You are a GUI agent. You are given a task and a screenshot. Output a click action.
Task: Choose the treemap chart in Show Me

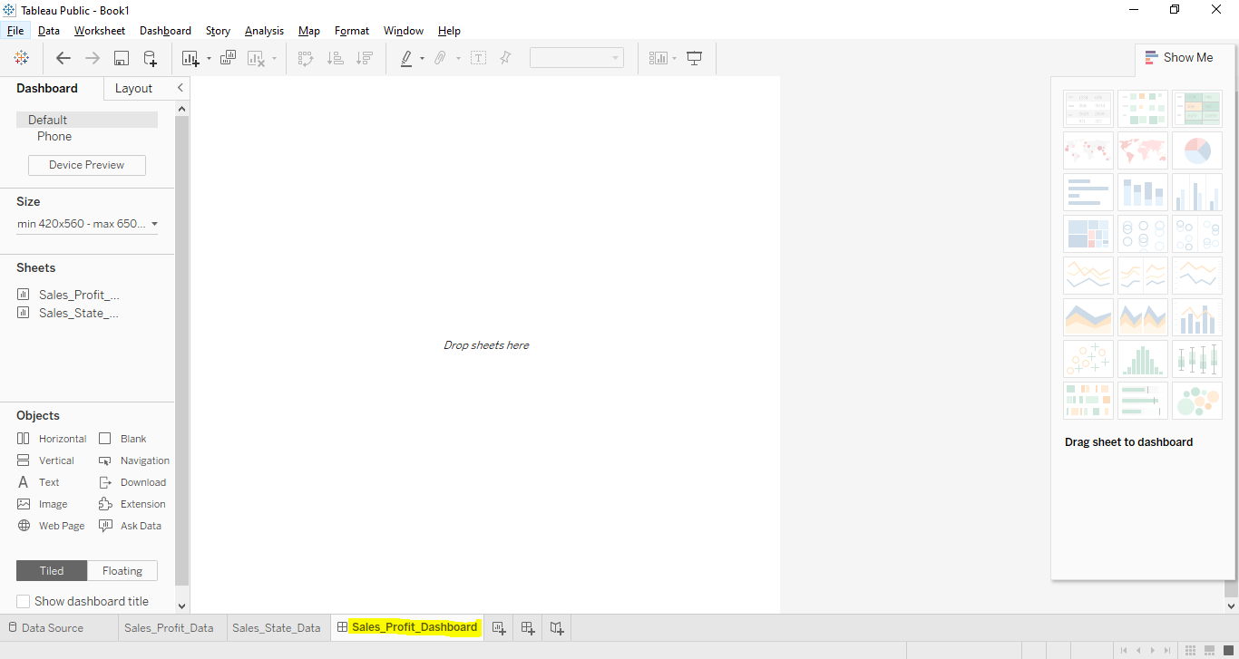[x=1088, y=234]
